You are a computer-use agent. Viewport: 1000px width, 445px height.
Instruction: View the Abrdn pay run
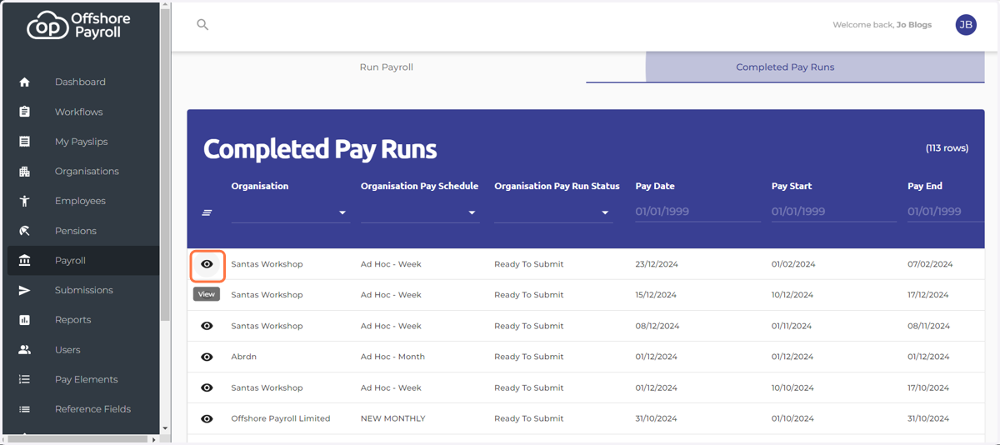[207, 357]
